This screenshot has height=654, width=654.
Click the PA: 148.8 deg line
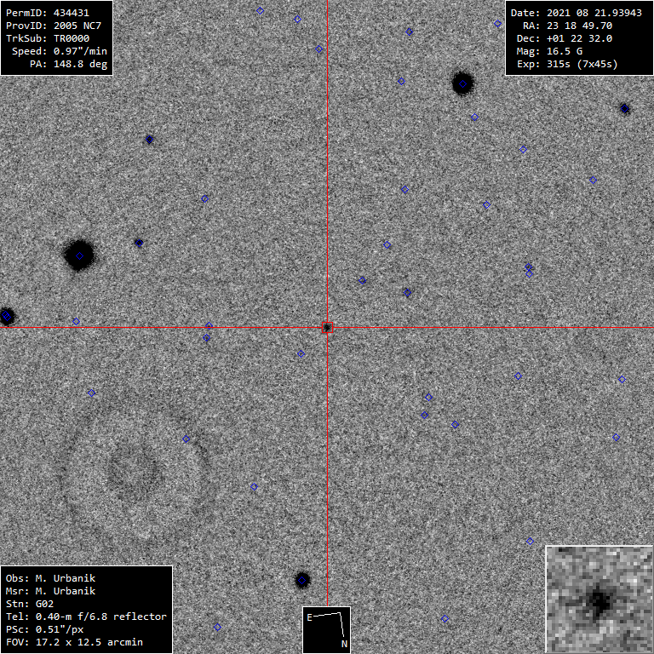click(68, 64)
